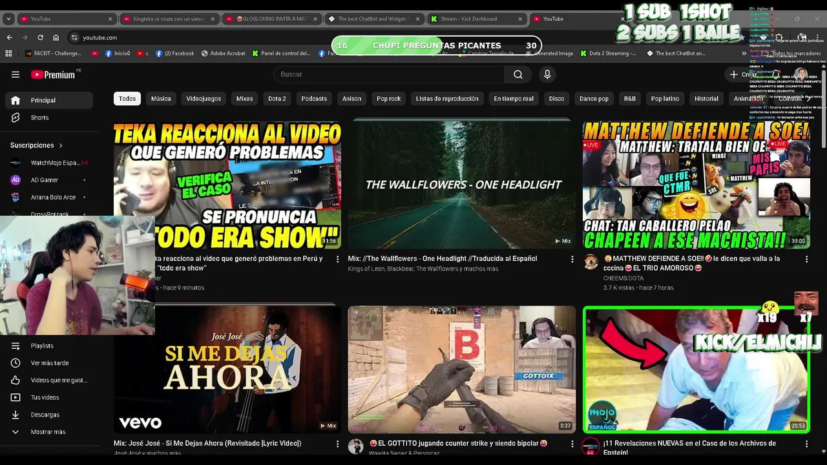
Task: Click the YouTube Premium logo
Action: 54,74
